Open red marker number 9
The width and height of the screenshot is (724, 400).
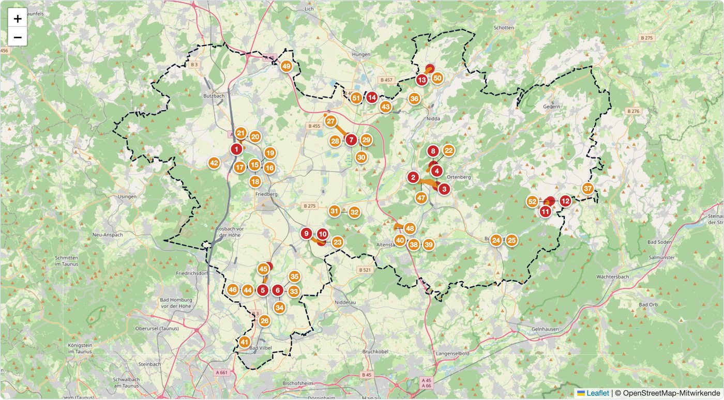click(x=307, y=234)
